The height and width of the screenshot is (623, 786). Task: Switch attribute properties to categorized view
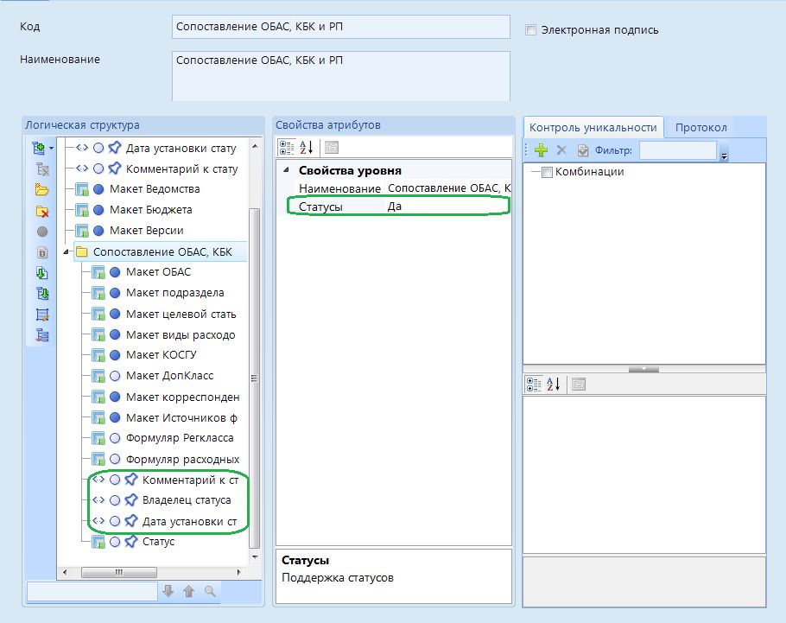point(288,147)
